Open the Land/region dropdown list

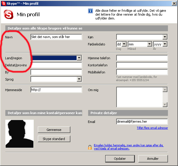(79, 58)
